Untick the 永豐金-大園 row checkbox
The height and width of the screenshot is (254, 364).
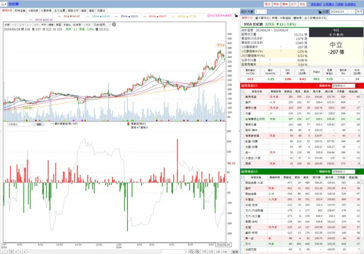pyautogui.click(x=243, y=158)
